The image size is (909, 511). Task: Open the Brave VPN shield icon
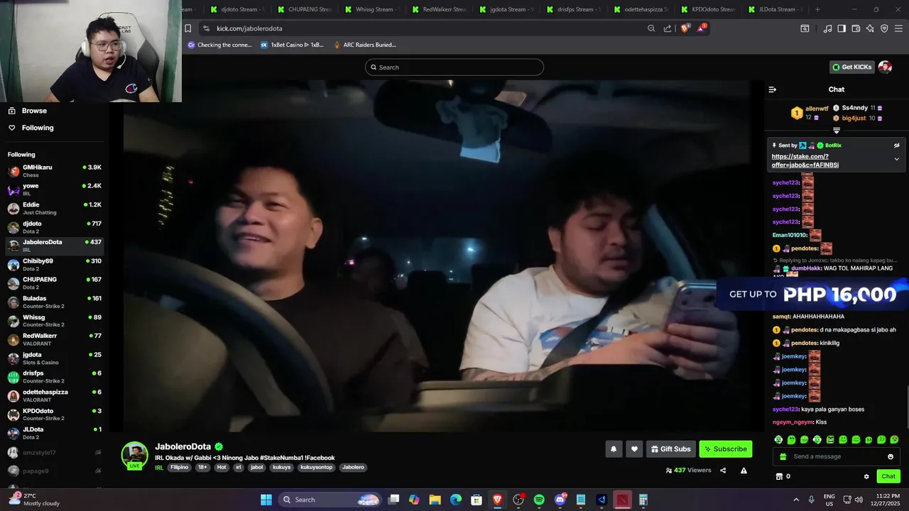(884, 28)
